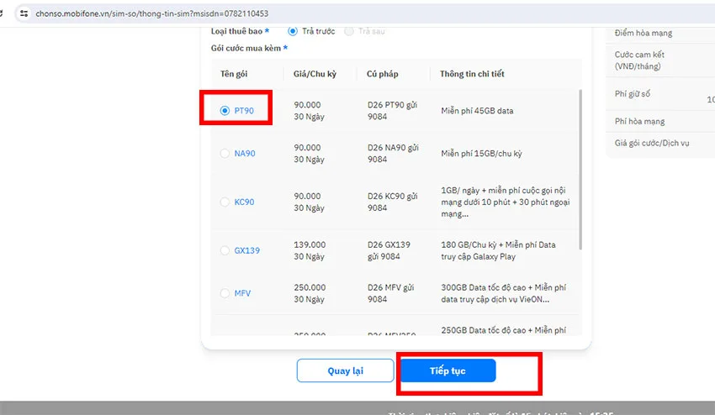
Task: Click the 'Điểm hòa mạng' sidebar label
Action: pos(643,33)
